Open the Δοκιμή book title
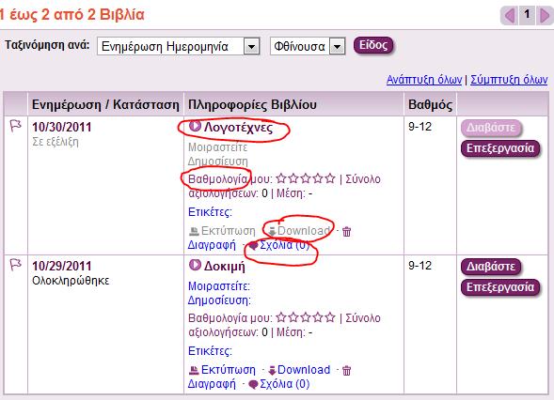This screenshot has height=400, width=554. coord(225,267)
